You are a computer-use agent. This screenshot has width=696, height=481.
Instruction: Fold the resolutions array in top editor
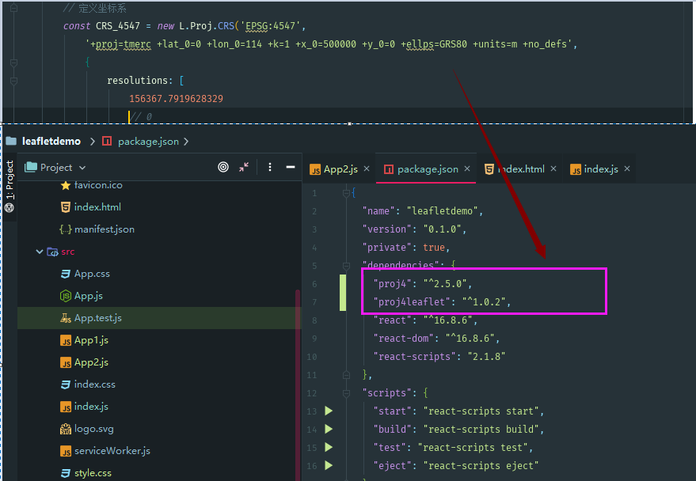pyautogui.click(x=13, y=81)
